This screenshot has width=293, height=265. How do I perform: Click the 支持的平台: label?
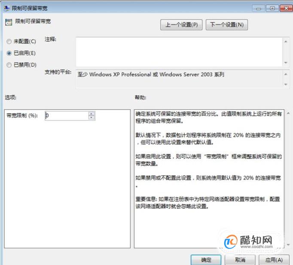58,72
